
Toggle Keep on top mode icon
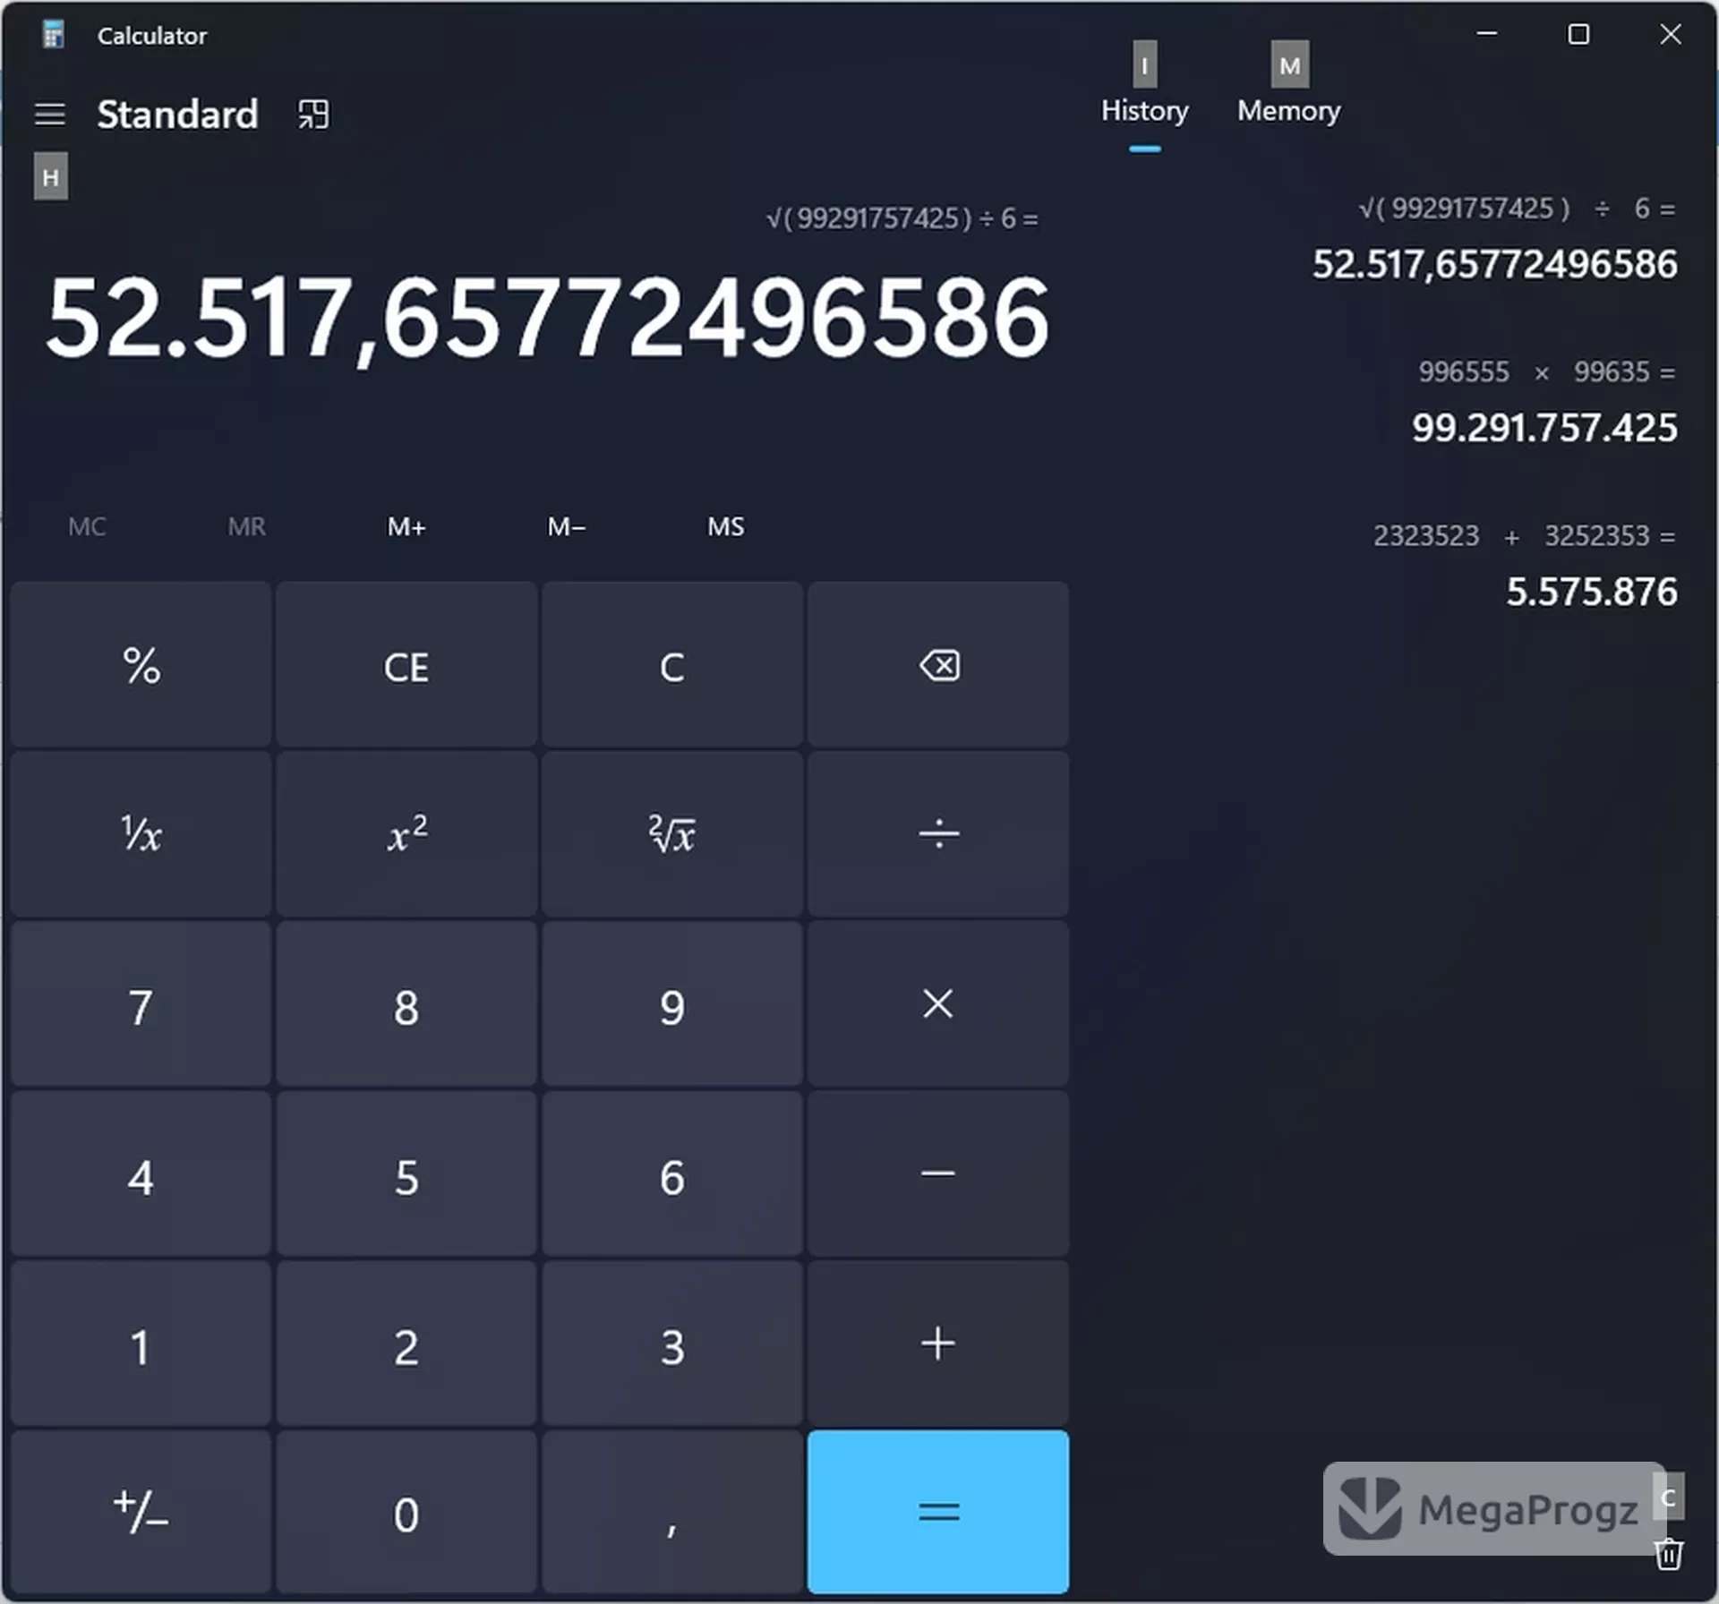point(313,115)
